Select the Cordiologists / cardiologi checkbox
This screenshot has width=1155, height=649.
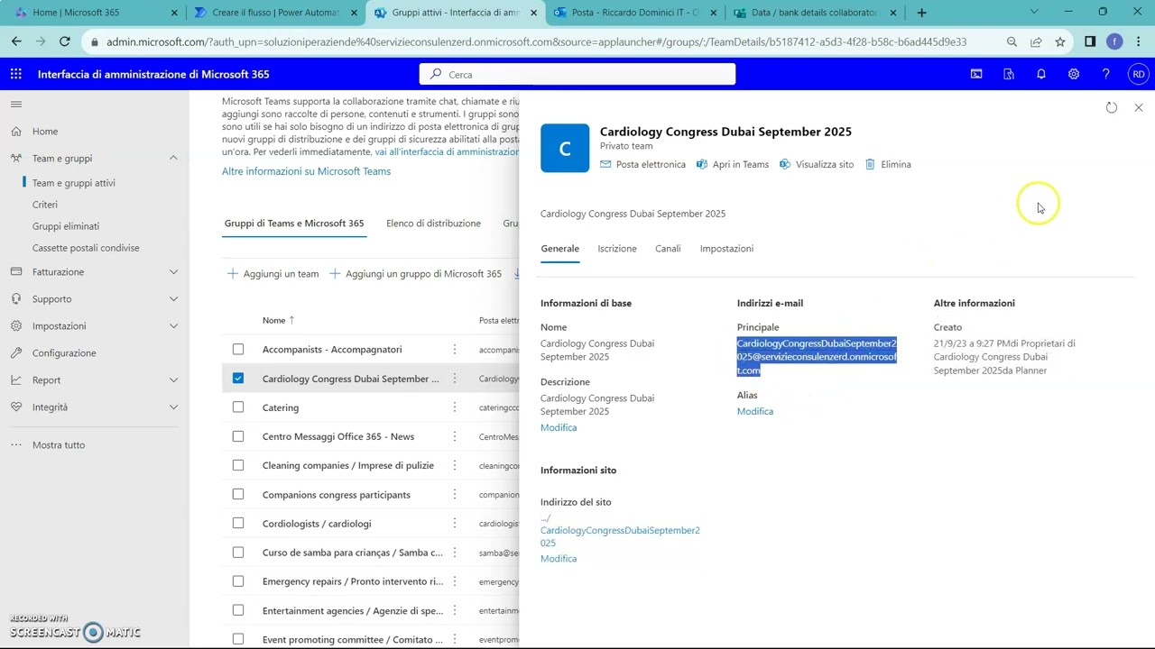tap(238, 524)
